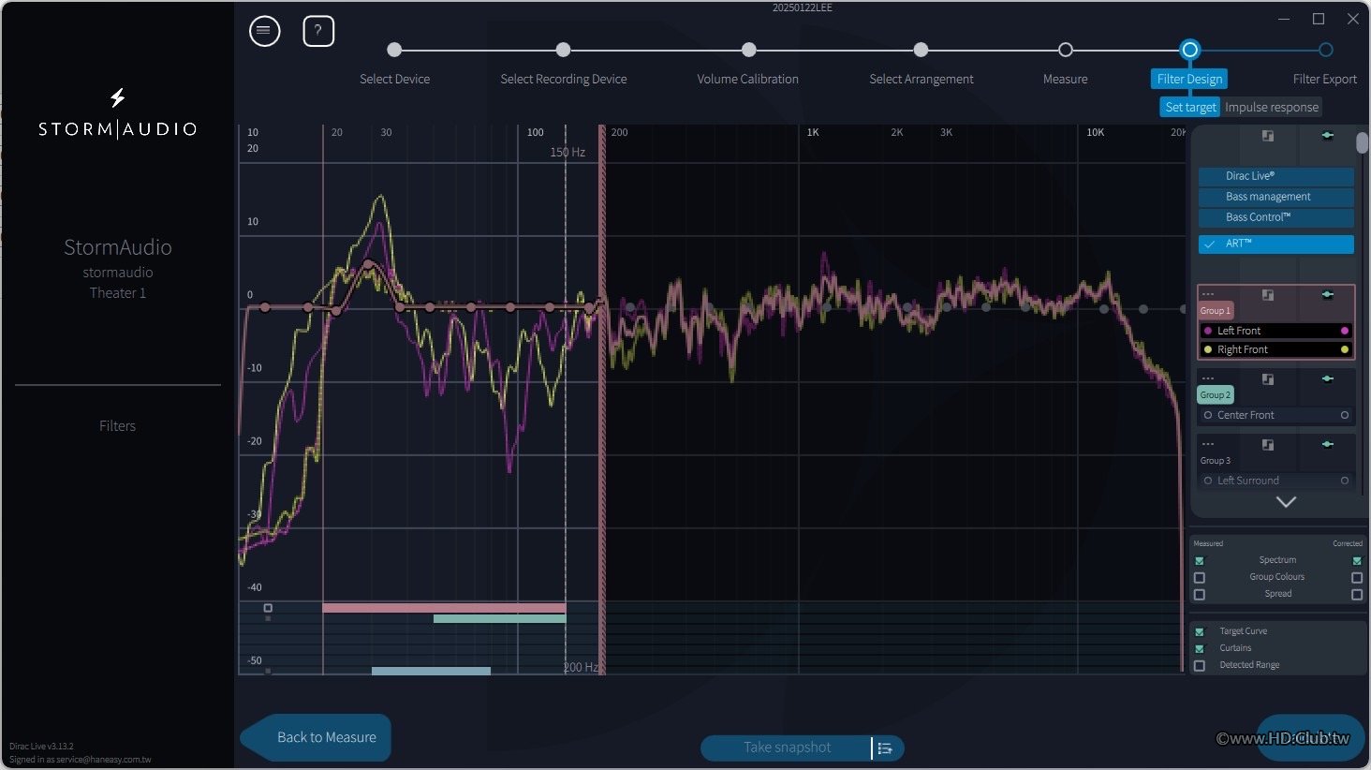Open the Group 1 three-dots options
Viewport: 1371px width, 770px height.
[x=1208, y=294]
